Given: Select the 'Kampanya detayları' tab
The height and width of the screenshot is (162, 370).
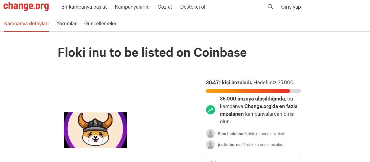Looking at the screenshot, I should [x=26, y=24].
